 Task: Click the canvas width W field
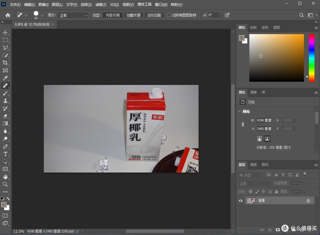click(264, 120)
